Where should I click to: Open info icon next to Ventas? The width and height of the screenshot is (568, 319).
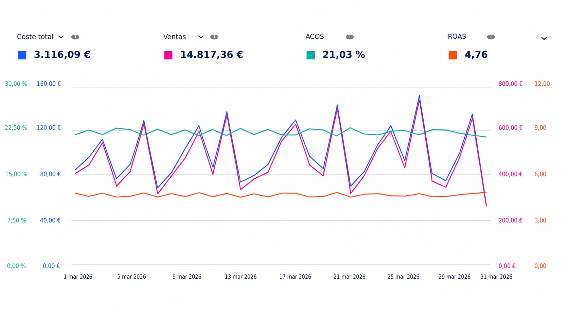[214, 37]
